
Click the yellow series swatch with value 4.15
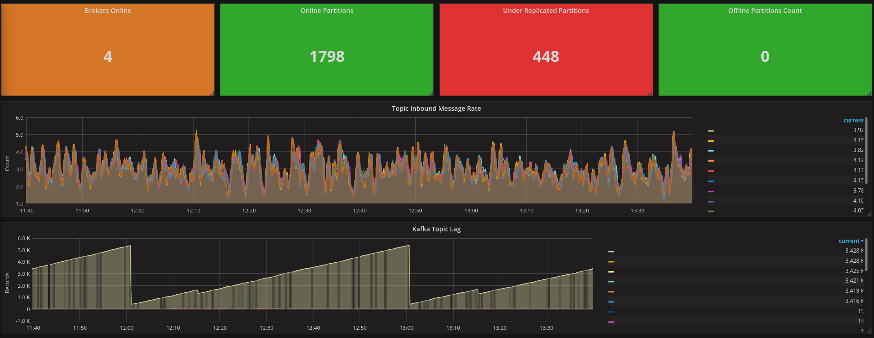click(711, 141)
